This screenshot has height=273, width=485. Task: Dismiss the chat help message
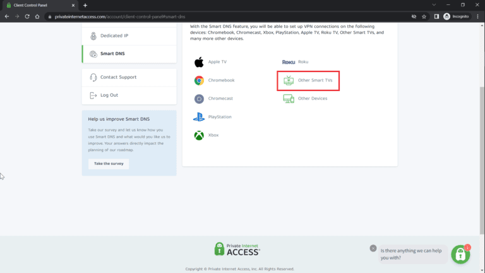pos(373,248)
